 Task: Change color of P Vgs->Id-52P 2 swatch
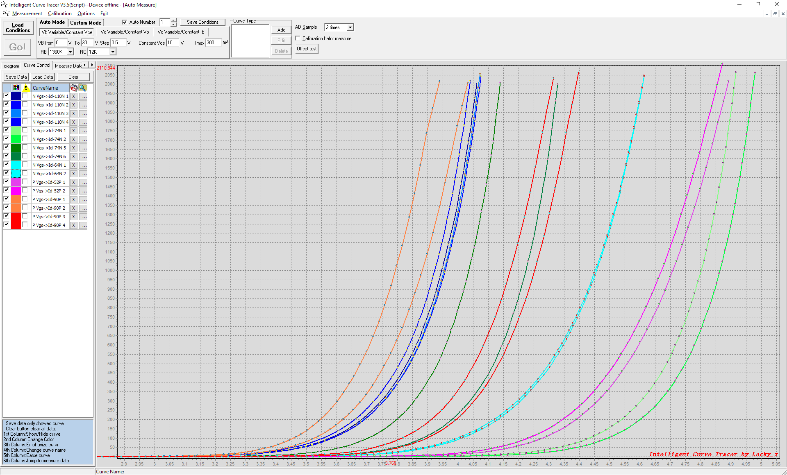point(16,191)
